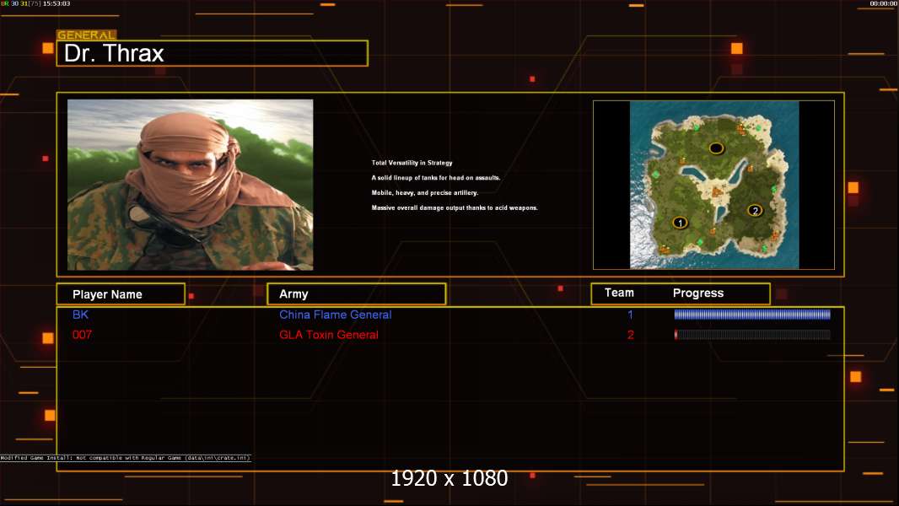Screen dimensions: 899x506
Task: Click player name BK
Action: tap(80, 315)
